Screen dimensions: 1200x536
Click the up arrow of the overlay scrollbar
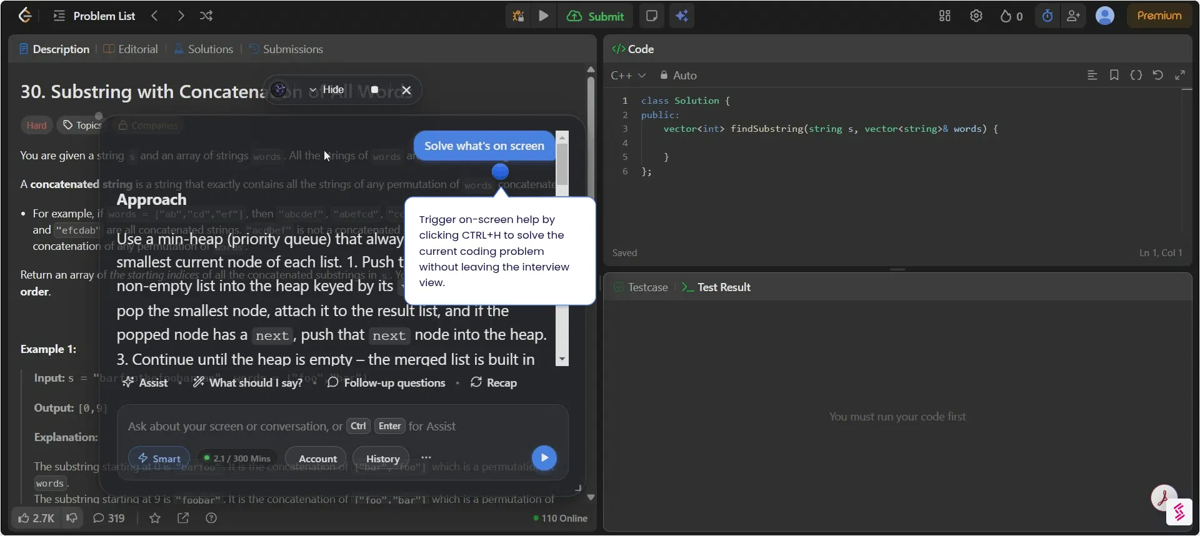point(562,137)
